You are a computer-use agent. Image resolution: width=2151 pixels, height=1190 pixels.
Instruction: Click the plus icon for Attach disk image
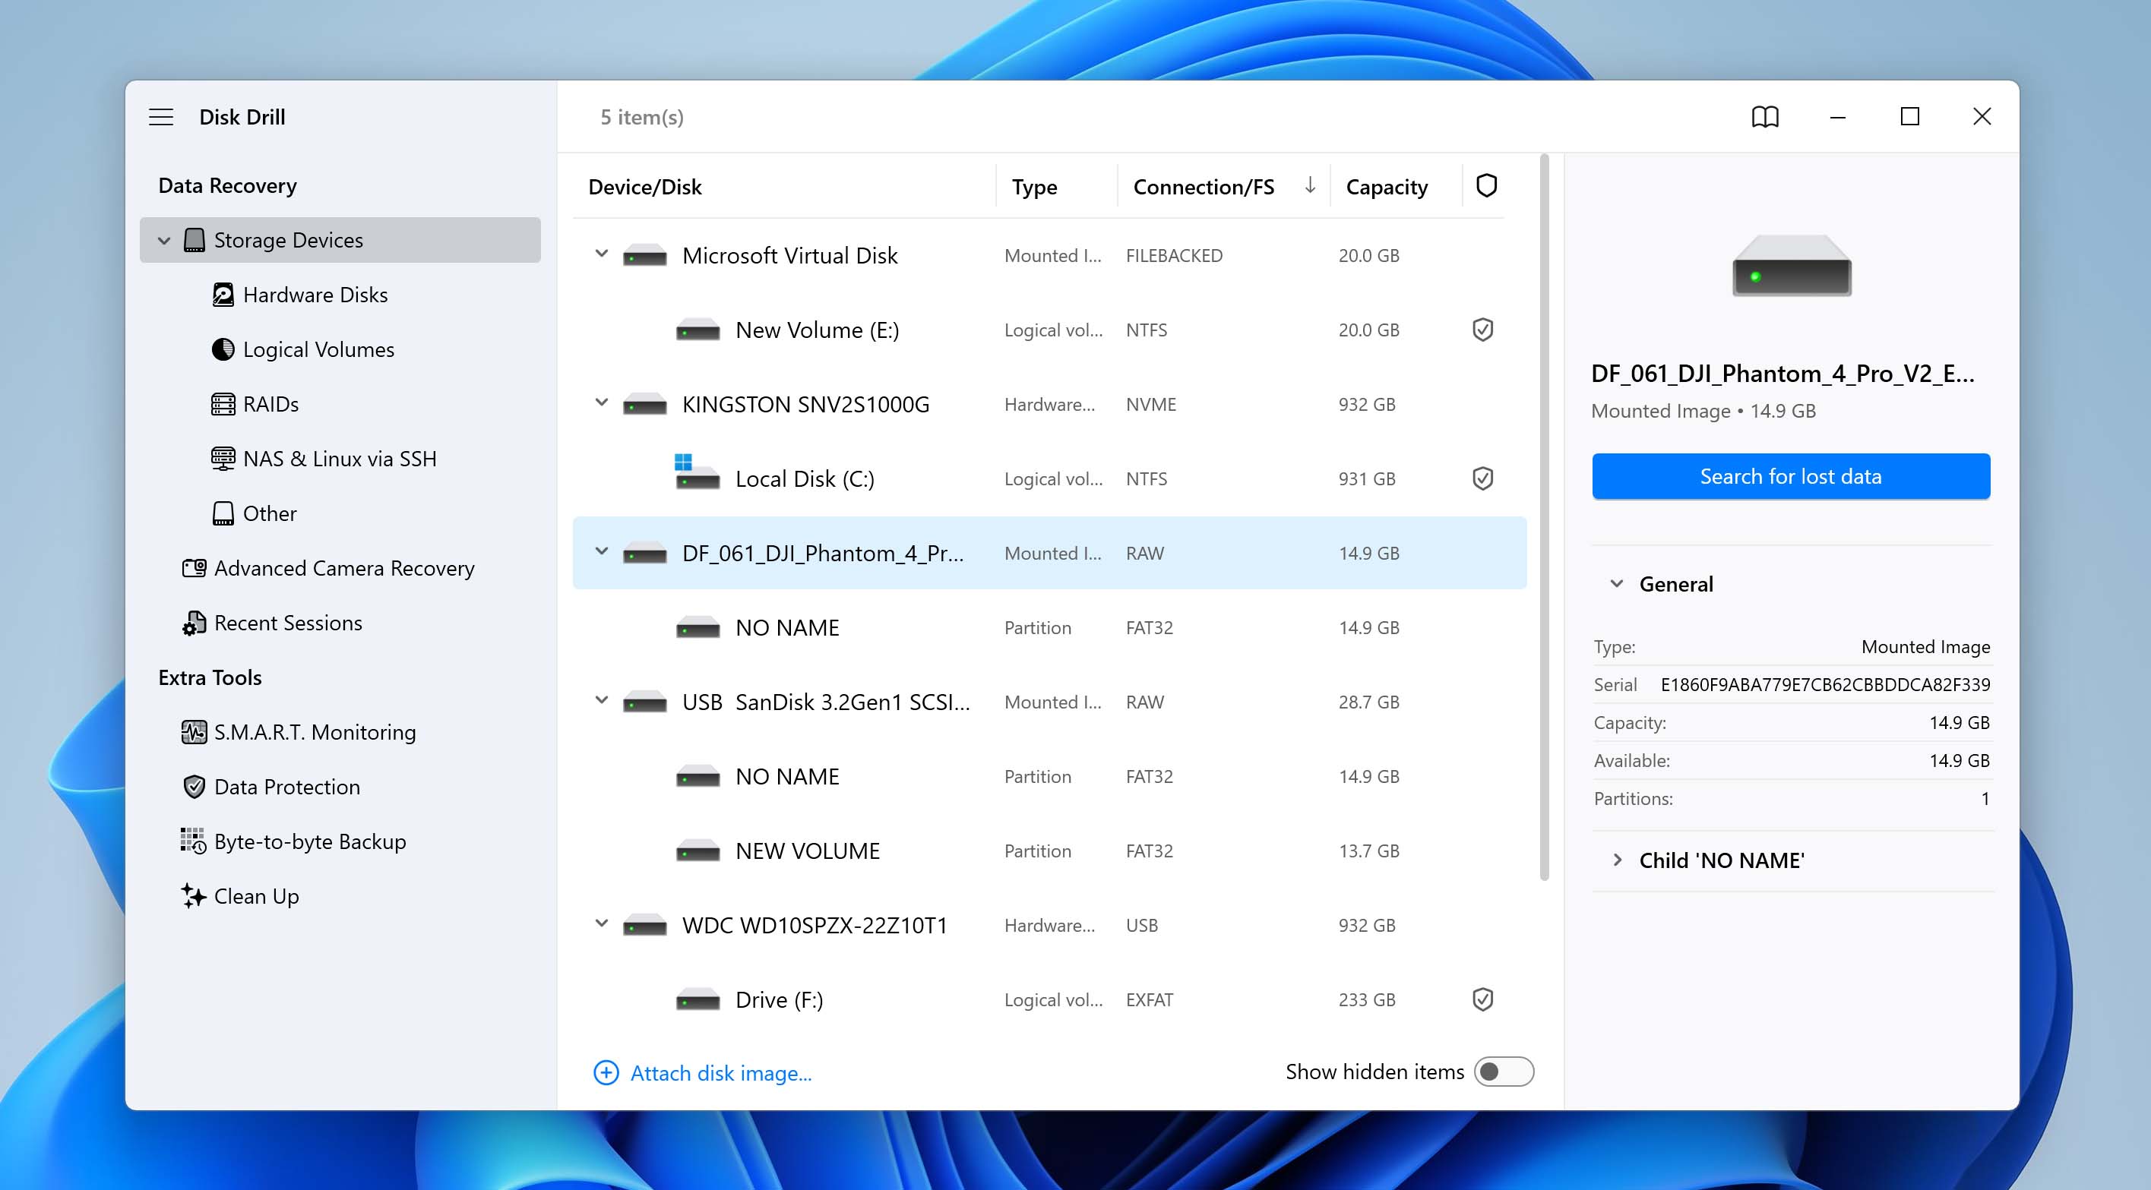pos(606,1072)
